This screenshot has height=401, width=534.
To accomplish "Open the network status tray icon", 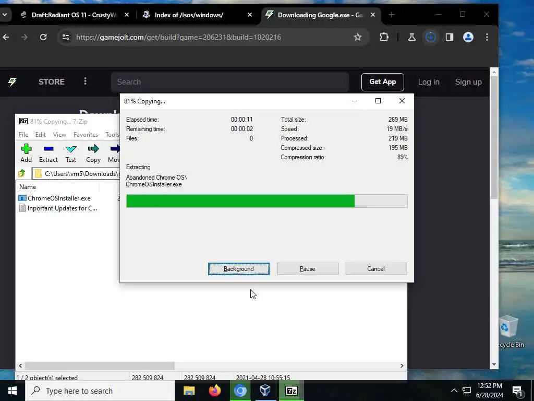I will pyautogui.click(x=467, y=391).
